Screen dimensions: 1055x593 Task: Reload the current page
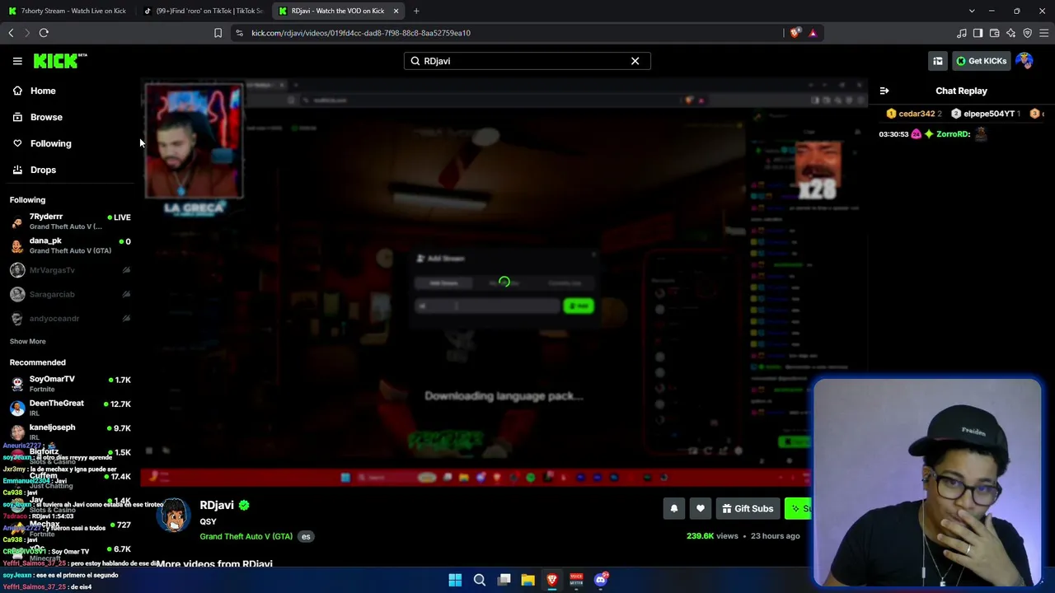[44, 33]
